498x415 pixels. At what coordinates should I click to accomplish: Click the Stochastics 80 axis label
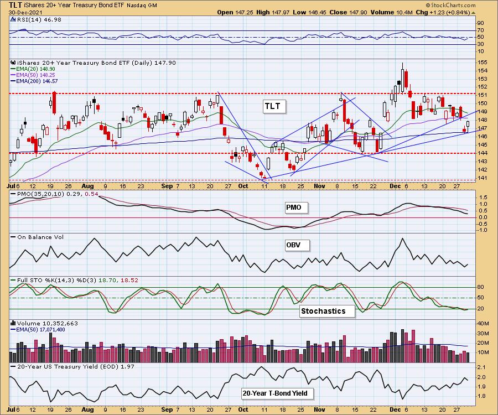click(x=480, y=287)
